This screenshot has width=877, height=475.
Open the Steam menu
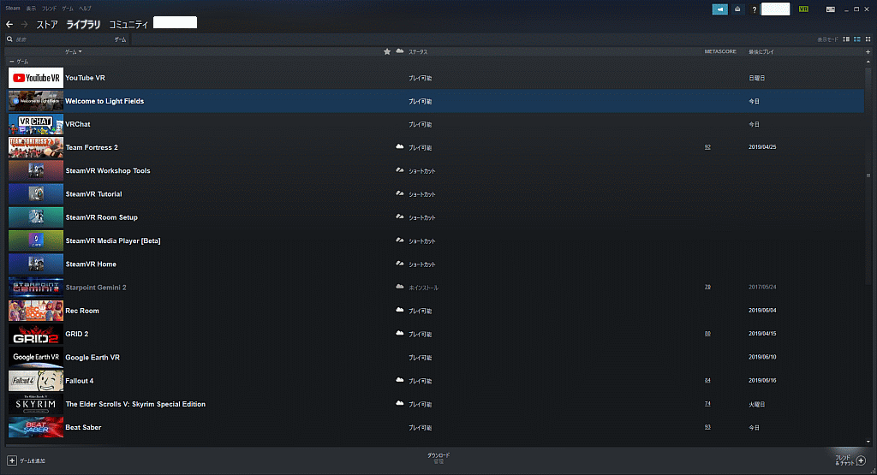pos(12,8)
